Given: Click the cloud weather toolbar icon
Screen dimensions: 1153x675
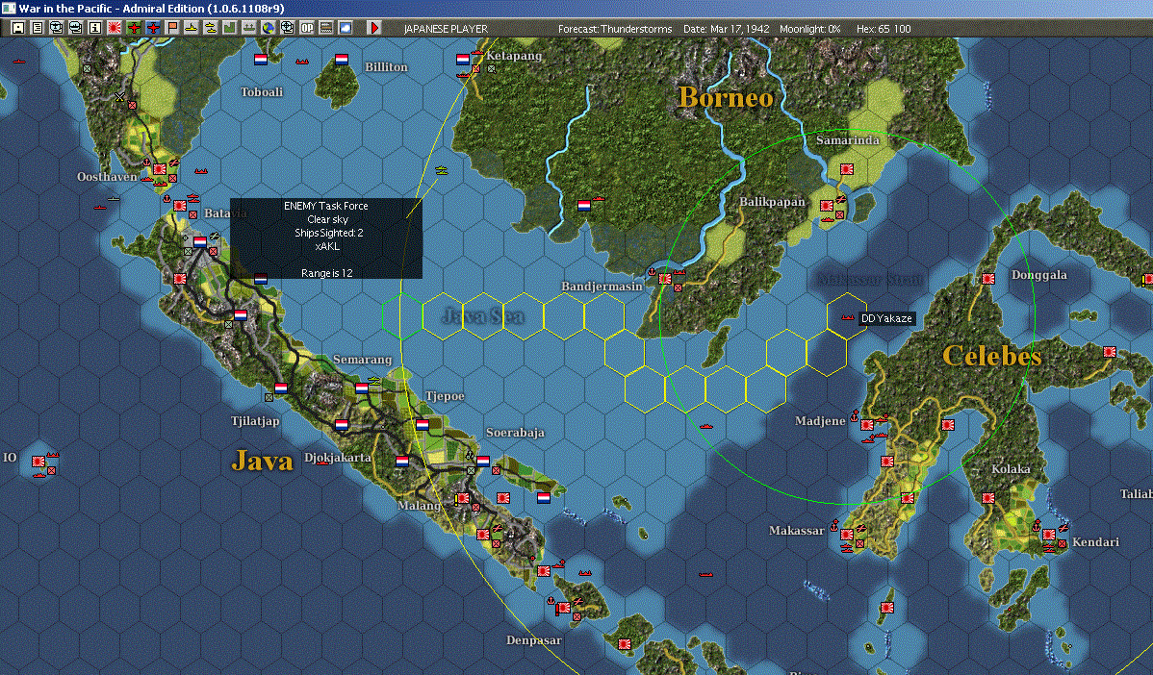Looking at the screenshot, I should tap(345, 28).
